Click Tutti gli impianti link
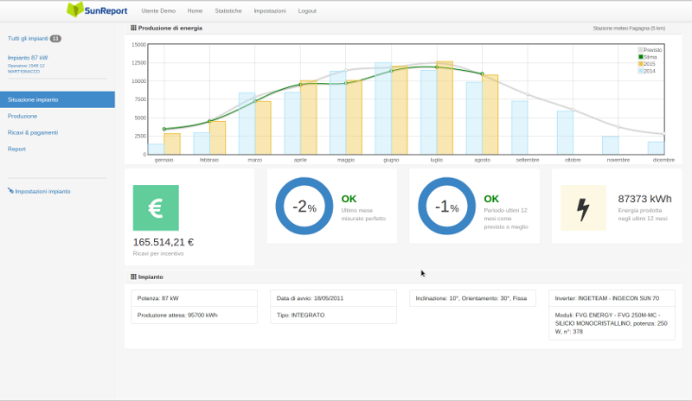 (x=28, y=38)
